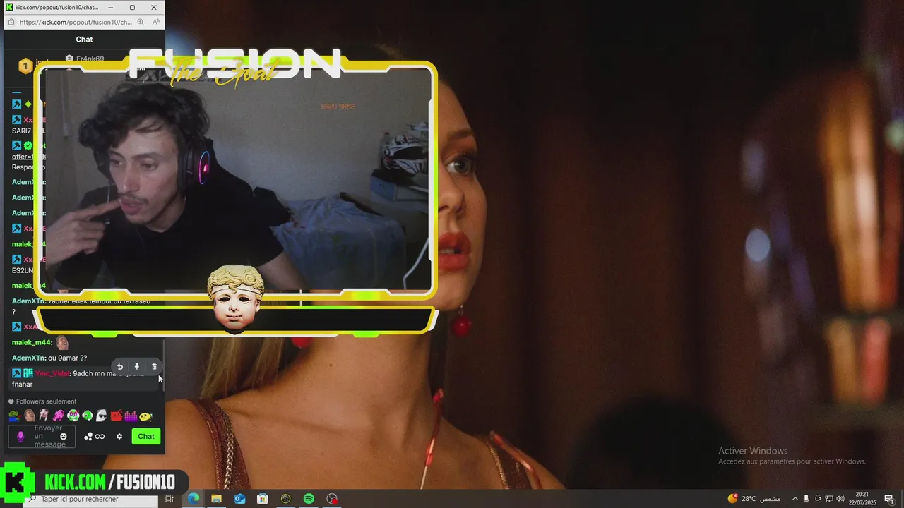Focus the Envoyer un message input
The image size is (904, 508).
click(42, 437)
